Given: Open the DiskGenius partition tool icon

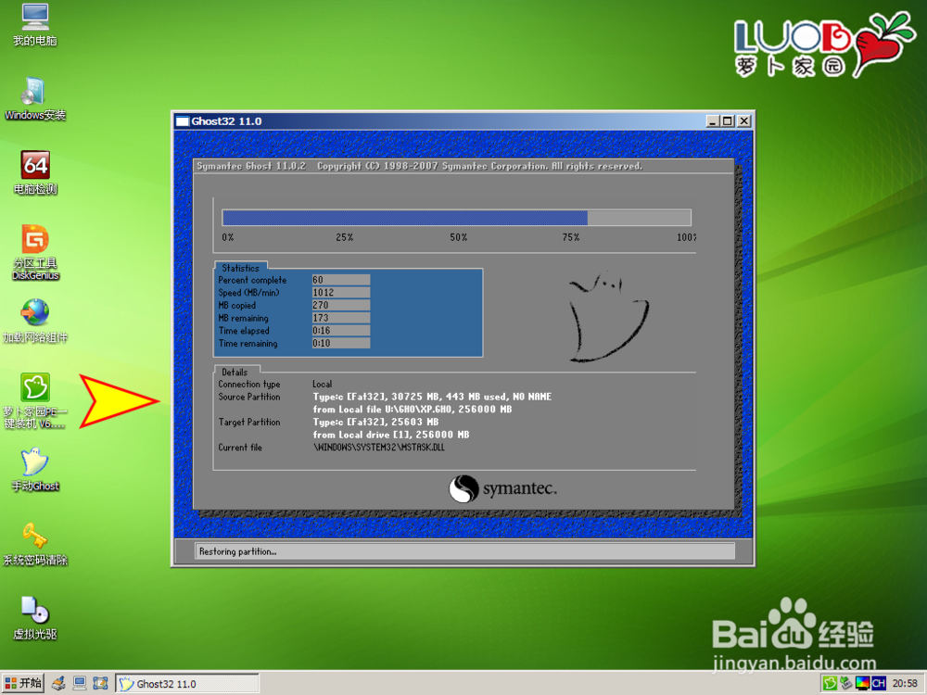Looking at the screenshot, I should click(x=34, y=241).
